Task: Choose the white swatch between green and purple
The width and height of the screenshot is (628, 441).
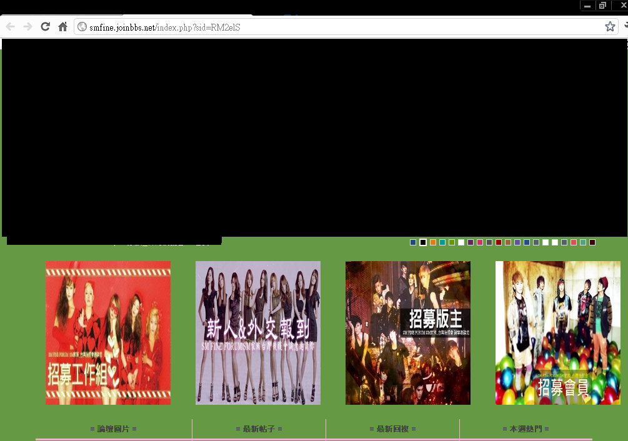Action: click(x=461, y=242)
